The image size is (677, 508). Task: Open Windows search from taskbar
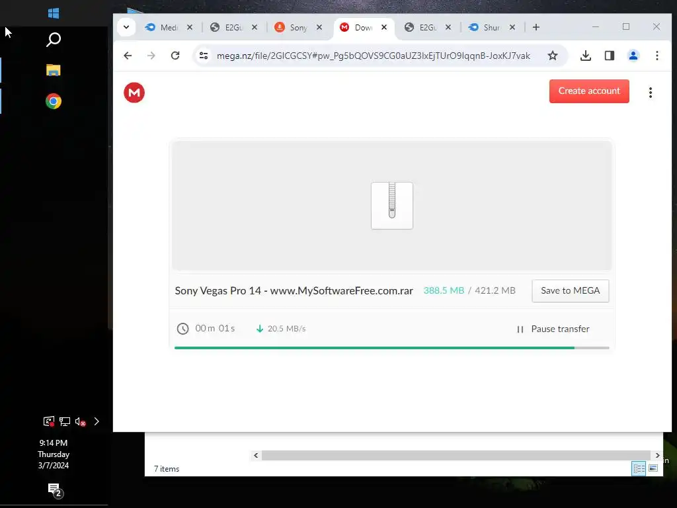pos(54,40)
